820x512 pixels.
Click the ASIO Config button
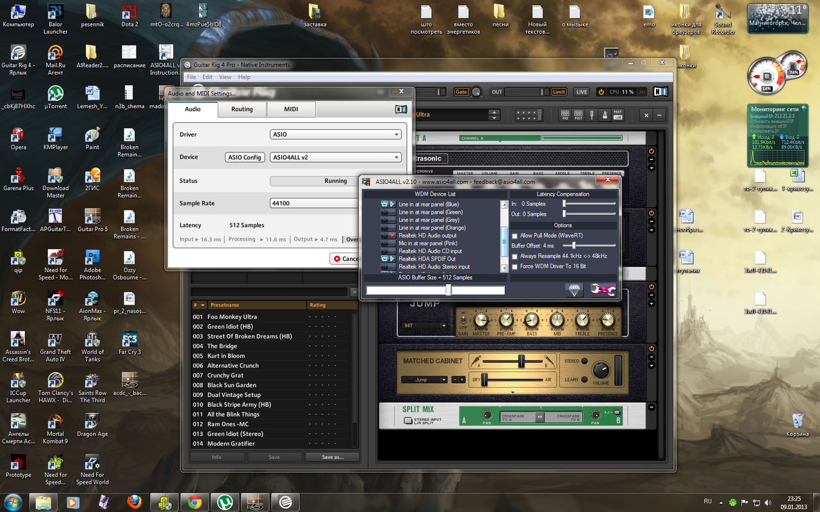coord(245,157)
